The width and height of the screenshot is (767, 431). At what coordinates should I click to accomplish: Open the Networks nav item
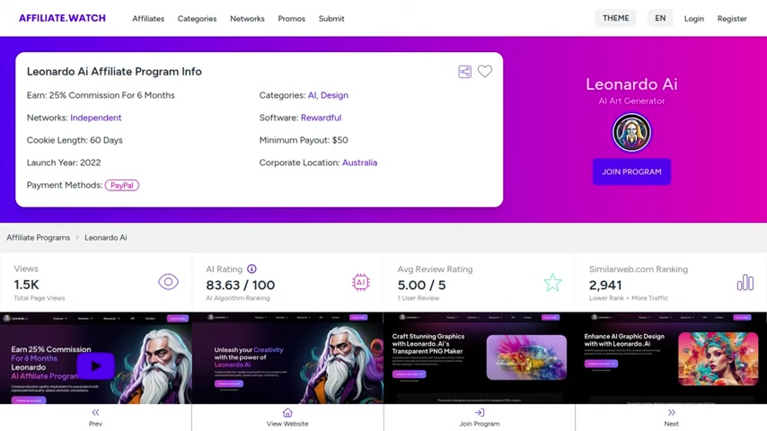coord(247,19)
